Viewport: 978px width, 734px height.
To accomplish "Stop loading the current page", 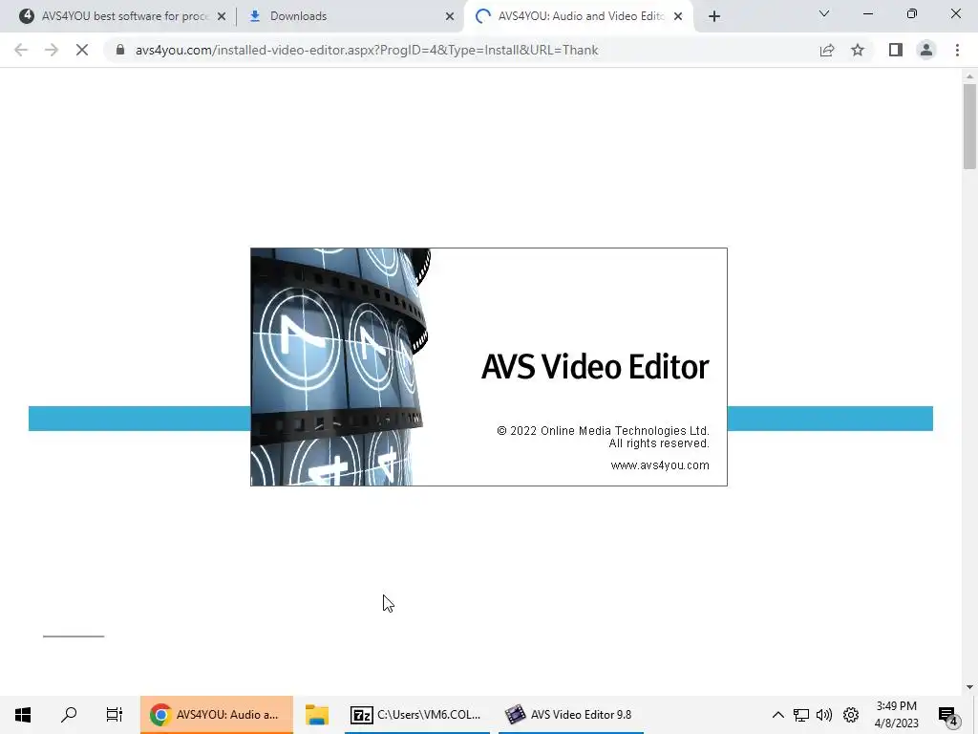I will 82,50.
